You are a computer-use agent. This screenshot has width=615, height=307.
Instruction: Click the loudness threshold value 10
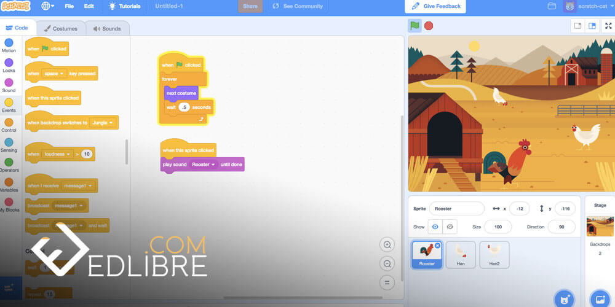[x=87, y=154]
